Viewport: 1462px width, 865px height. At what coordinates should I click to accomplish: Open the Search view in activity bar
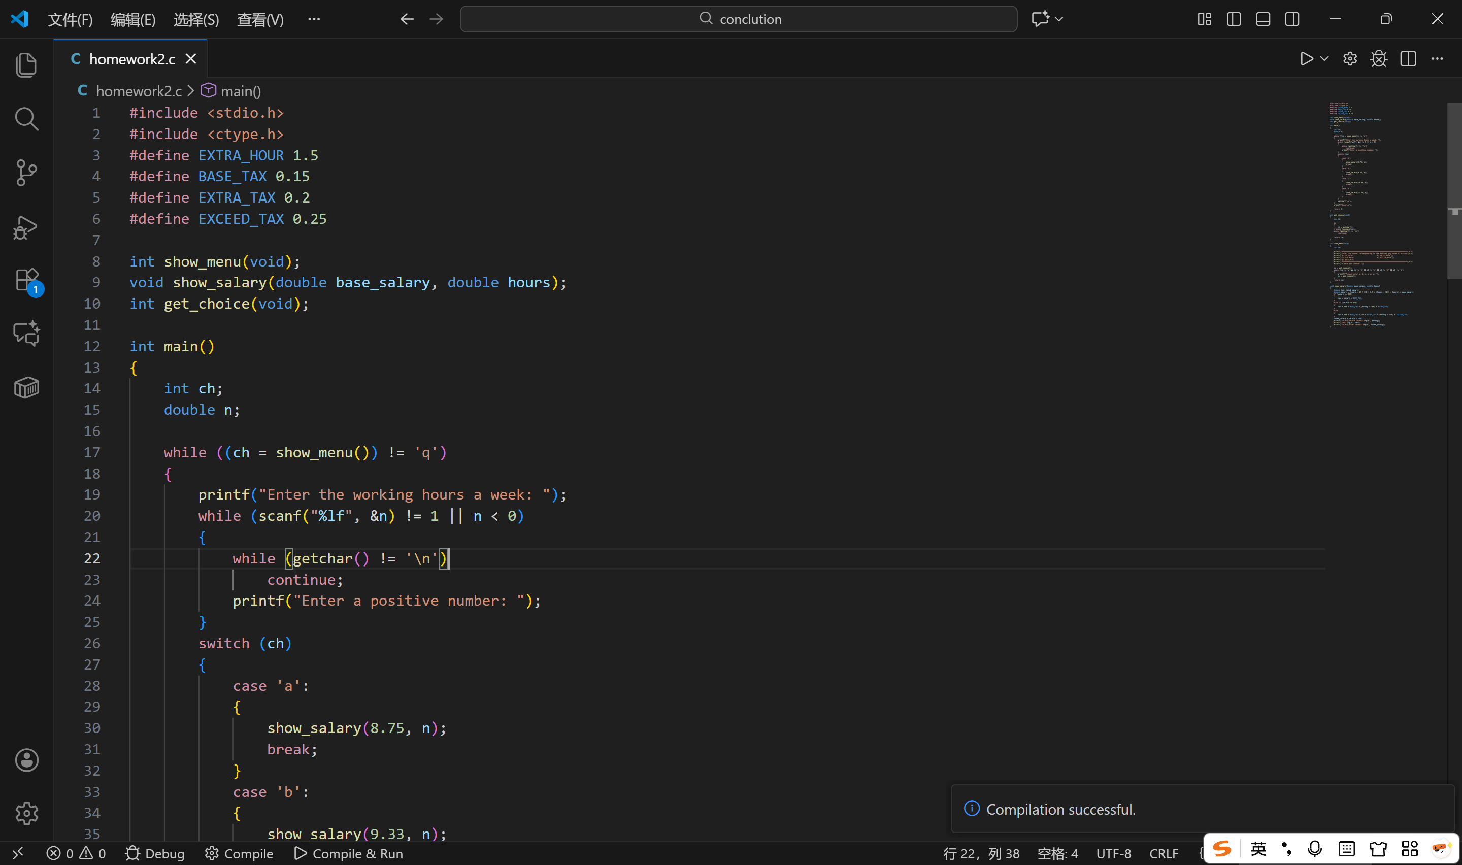coord(26,119)
